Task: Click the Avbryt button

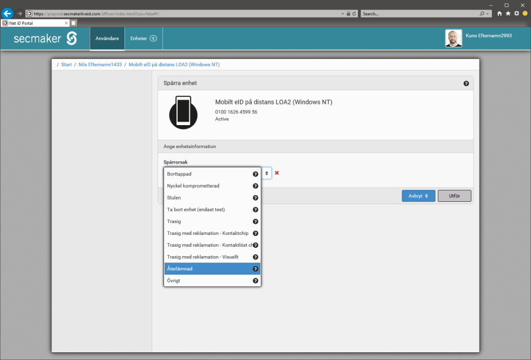Action: pyautogui.click(x=418, y=196)
